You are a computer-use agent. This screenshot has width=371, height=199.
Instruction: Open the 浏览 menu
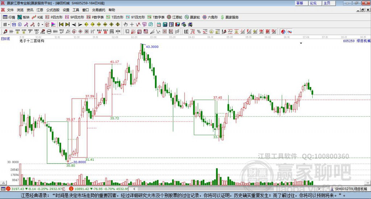[20, 10]
